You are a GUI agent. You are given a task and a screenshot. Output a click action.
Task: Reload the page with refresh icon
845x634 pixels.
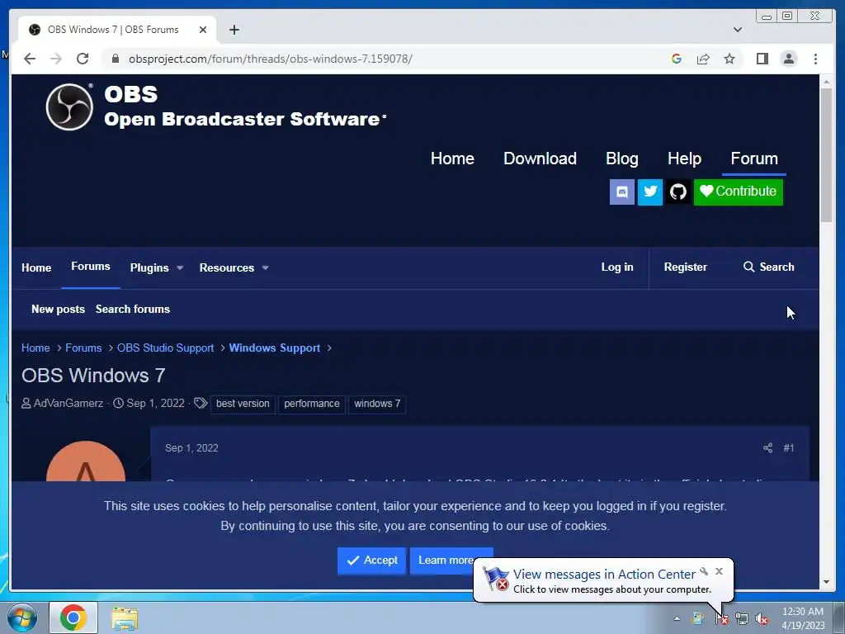pos(82,59)
